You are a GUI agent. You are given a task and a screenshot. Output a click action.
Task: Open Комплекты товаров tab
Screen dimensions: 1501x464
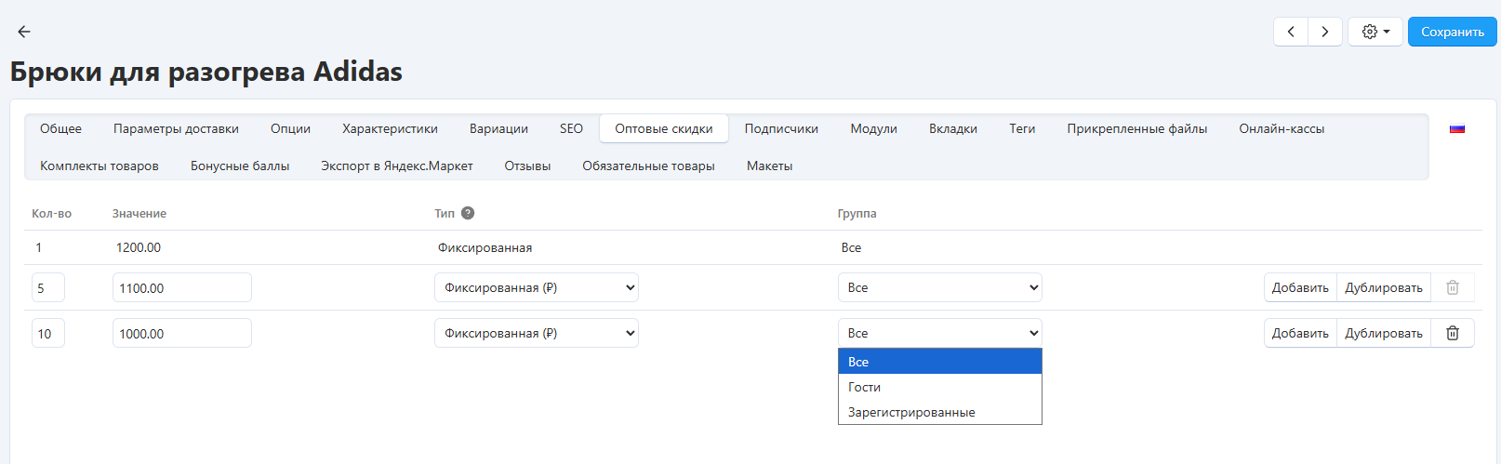[100, 166]
